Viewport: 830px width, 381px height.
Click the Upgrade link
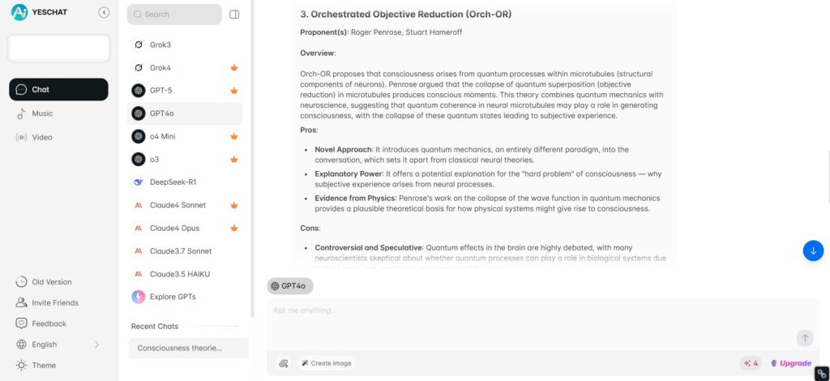click(x=790, y=363)
